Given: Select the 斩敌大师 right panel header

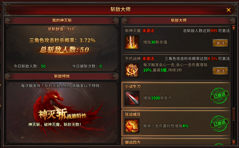Looking at the screenshot, I should coord(178,20).
